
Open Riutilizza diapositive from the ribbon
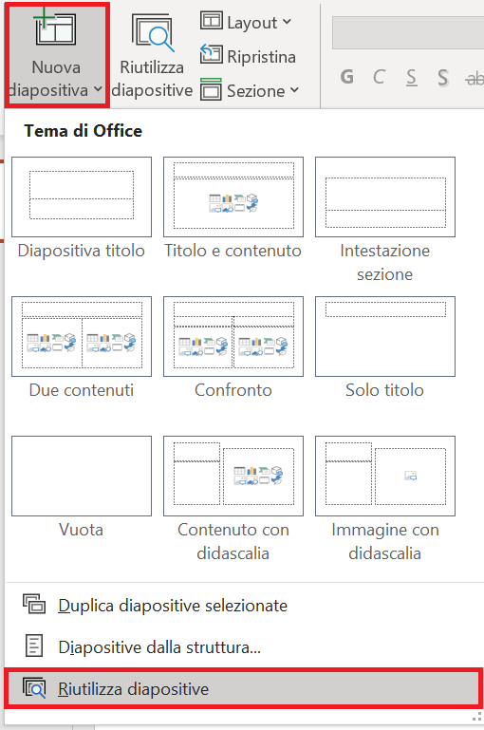[x=152, y=56]
